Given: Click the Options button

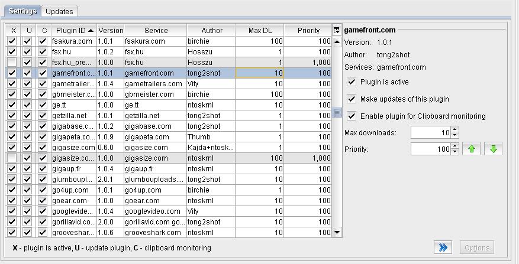Looking at the screenshot, I should [x=476, y=248].
